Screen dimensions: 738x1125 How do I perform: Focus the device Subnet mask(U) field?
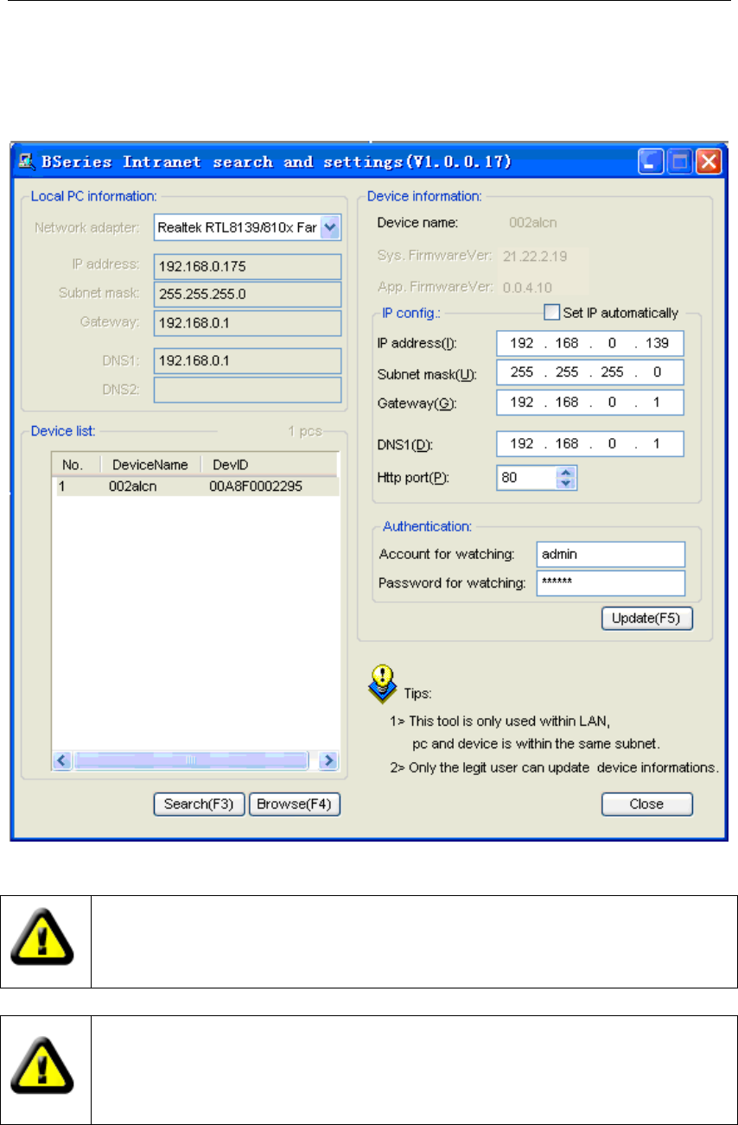590,372
